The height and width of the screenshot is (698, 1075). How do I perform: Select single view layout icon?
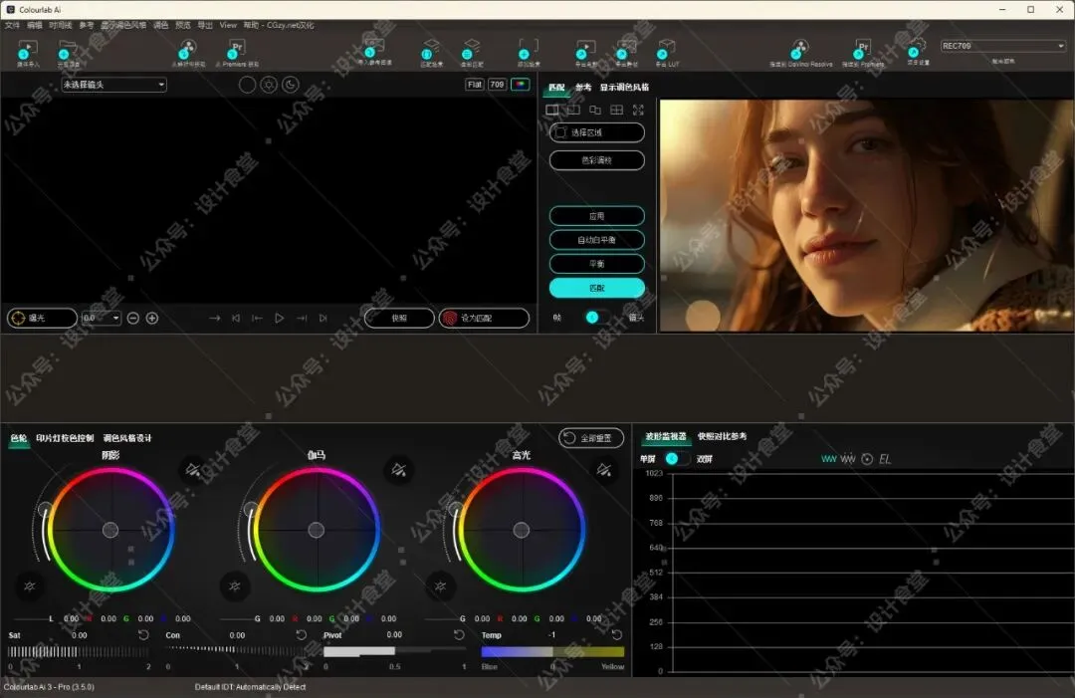[x=551, y=110]
